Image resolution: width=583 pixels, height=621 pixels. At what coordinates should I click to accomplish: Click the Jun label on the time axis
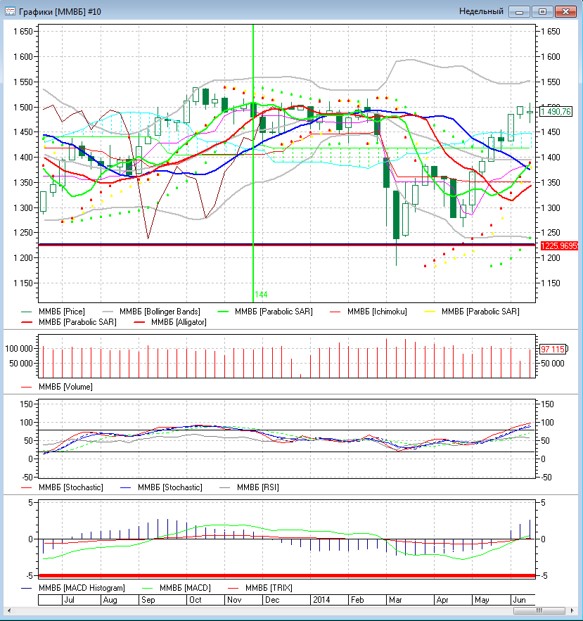(519, 600)
